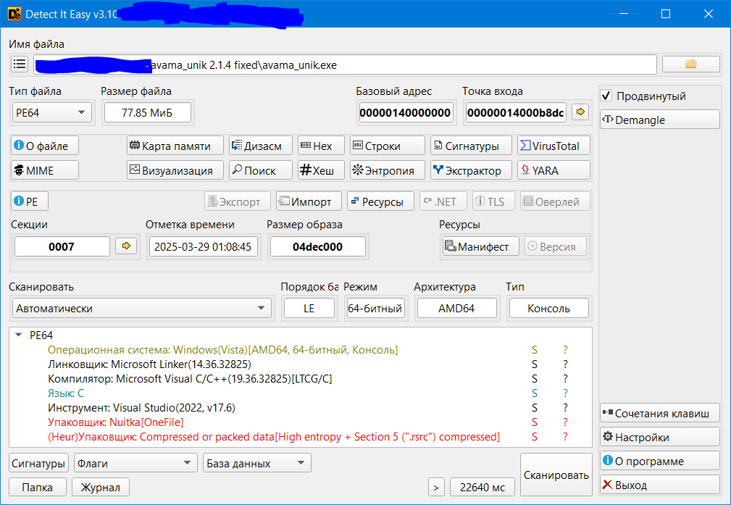Check the file on VirusTotal
731x505 pixels.
tap(554, 146)
